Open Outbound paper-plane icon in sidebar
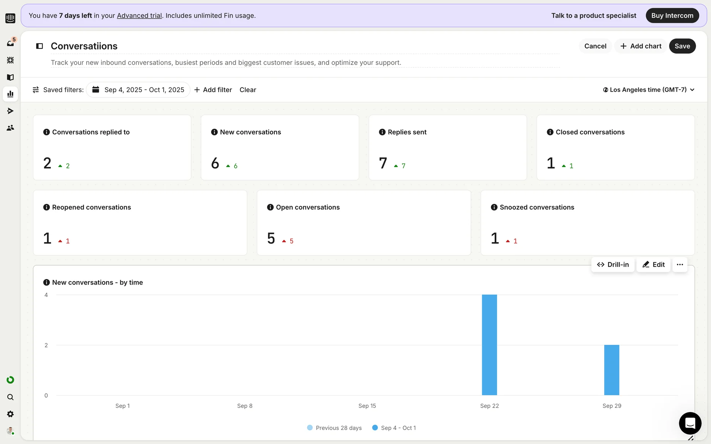This screenshot has height=444, width=711. [10, 111]
